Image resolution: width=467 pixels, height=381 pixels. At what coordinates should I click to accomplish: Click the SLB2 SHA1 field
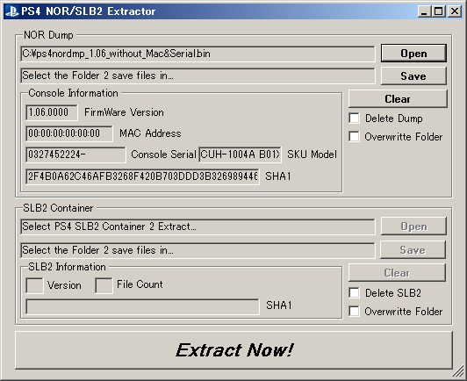click(142, 306)
